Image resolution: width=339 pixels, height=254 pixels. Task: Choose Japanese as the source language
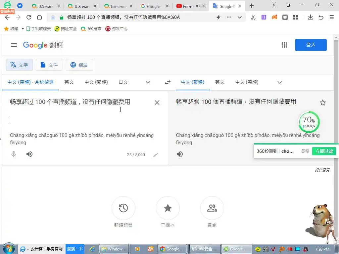coord(123,82)
